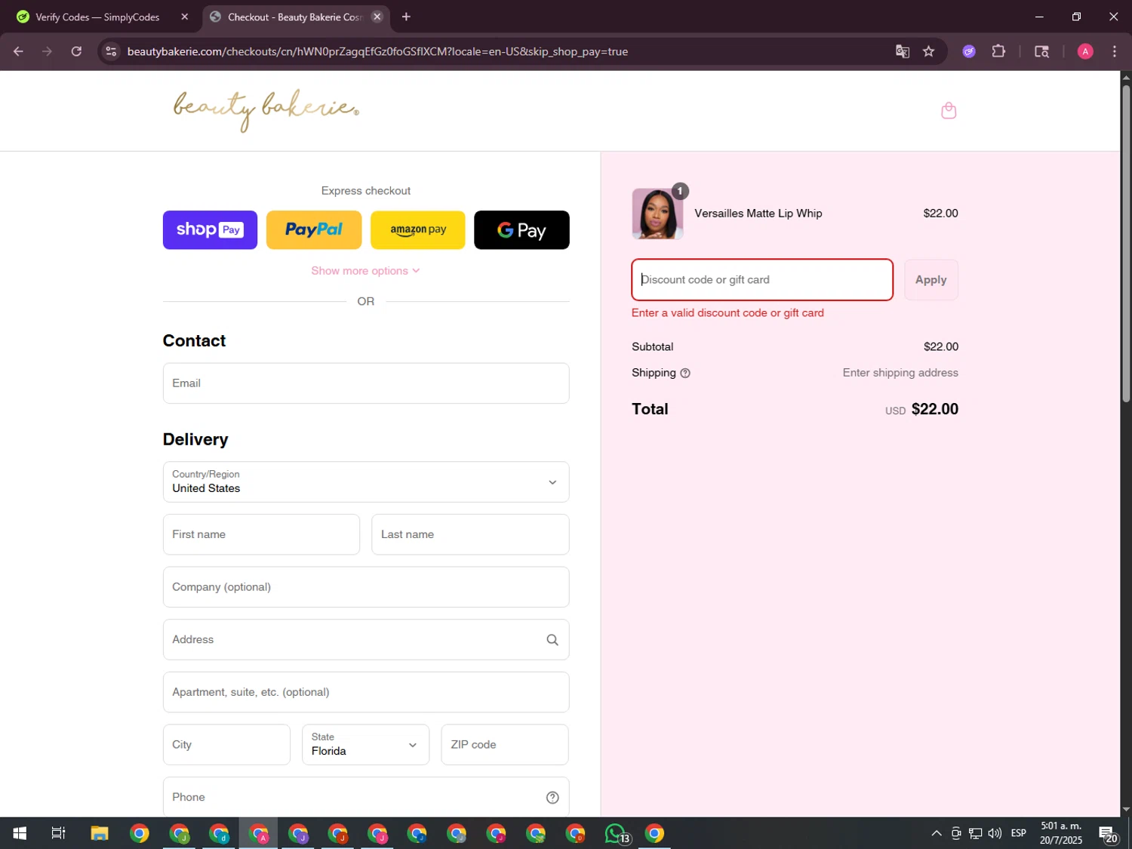Click the Versailles Matte Lip Whip thumbnail
1132x849 pixels.
coord(657,214)
